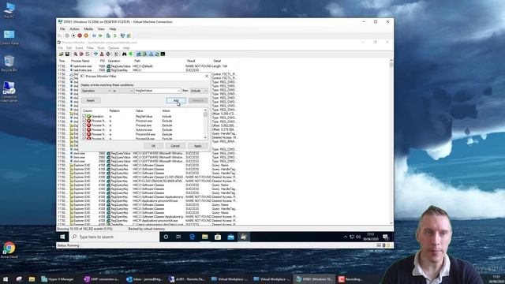Open the VM Connection Media menu
This screenshot has width=505, height=284.
coord(88,29)
